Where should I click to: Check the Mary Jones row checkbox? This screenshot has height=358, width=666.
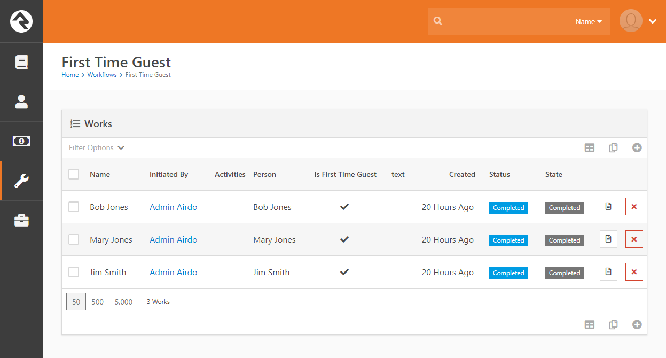(74, 239)
